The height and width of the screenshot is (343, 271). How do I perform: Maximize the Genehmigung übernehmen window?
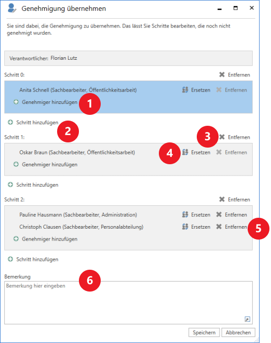(x=236, y=8)
